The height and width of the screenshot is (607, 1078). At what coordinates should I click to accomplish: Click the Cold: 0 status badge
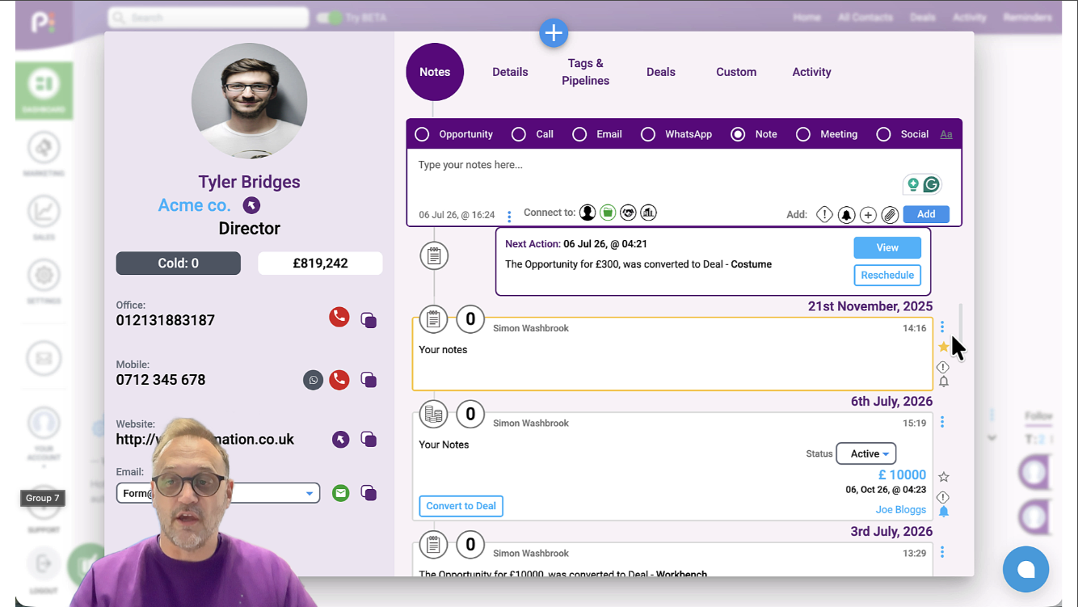point(179,263)
